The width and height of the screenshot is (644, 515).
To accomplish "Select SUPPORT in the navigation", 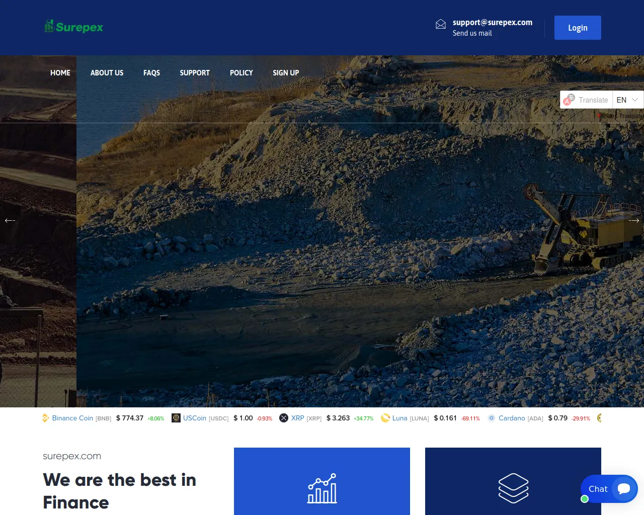I will [x=195, y=73].
